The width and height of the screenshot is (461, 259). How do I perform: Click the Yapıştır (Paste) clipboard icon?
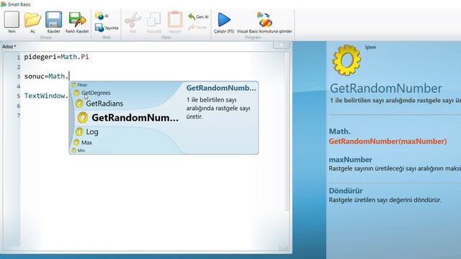click(x=175, y=19)
